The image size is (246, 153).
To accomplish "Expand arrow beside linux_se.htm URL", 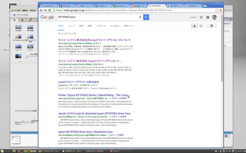I will [101, 43].
